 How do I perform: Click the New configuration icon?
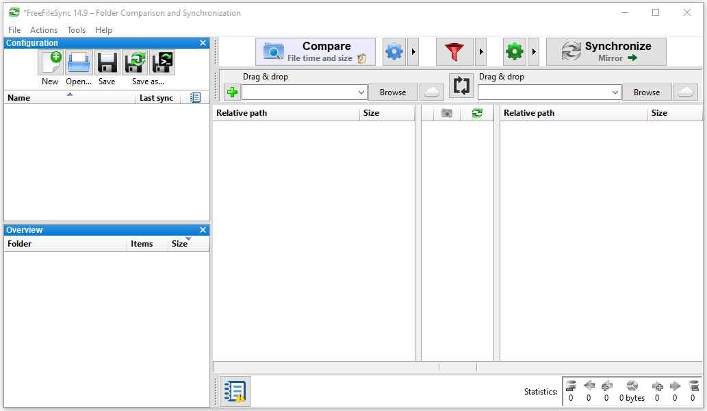tap(51, 62)
